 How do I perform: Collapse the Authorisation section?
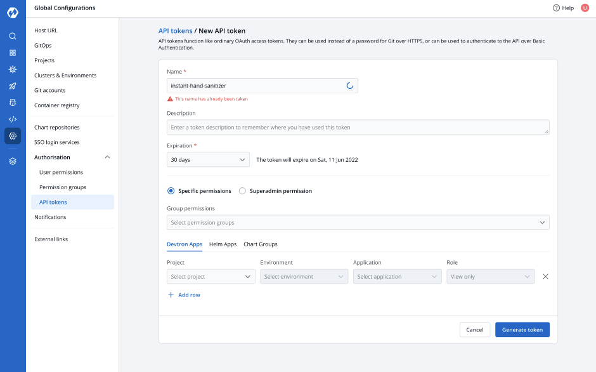click(x=107, y=157)
